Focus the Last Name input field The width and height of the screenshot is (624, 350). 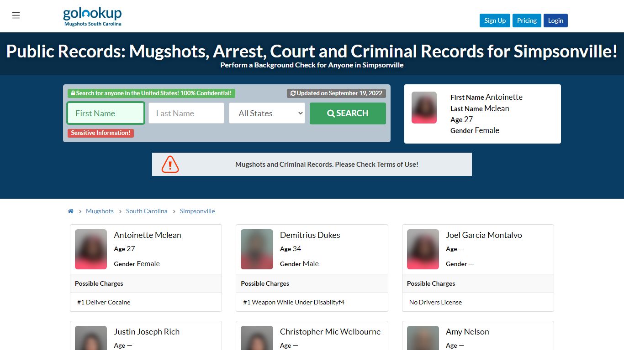(x=186, y=113)
